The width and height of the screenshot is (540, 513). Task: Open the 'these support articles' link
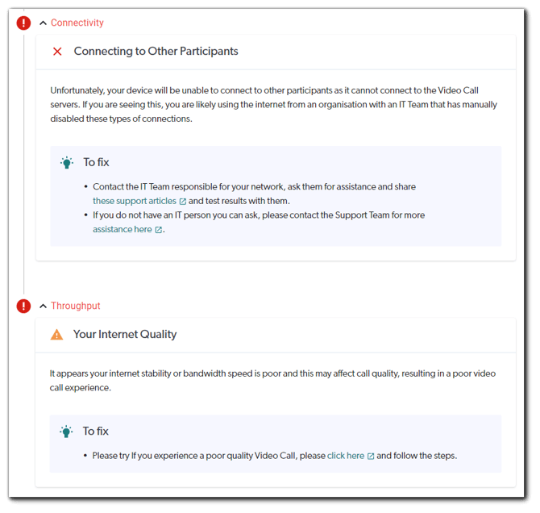tap(135, 201)
